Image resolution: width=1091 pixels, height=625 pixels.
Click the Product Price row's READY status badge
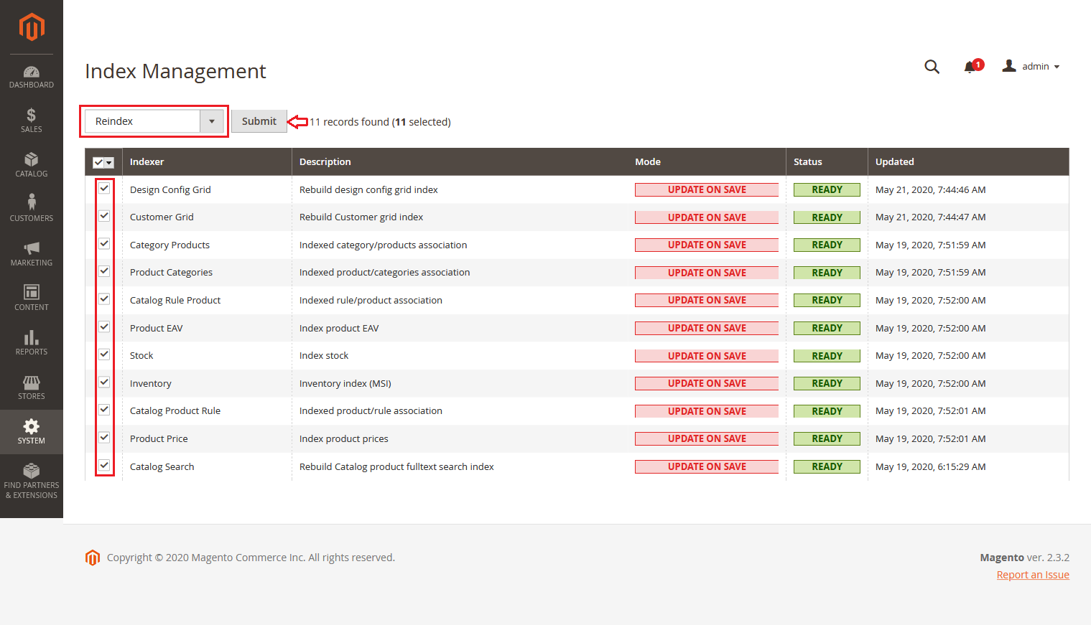[x=827, y=438]
